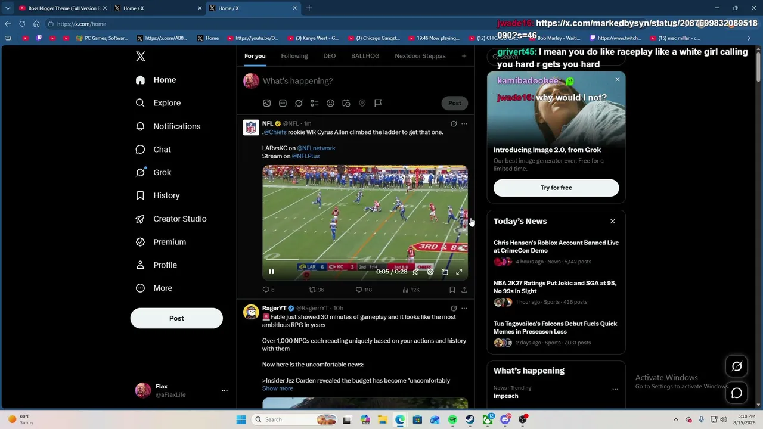The width and height of the screenshot is (763, 429).
Task: Open more options for the RagerYT post
Action: pos(464,309)
